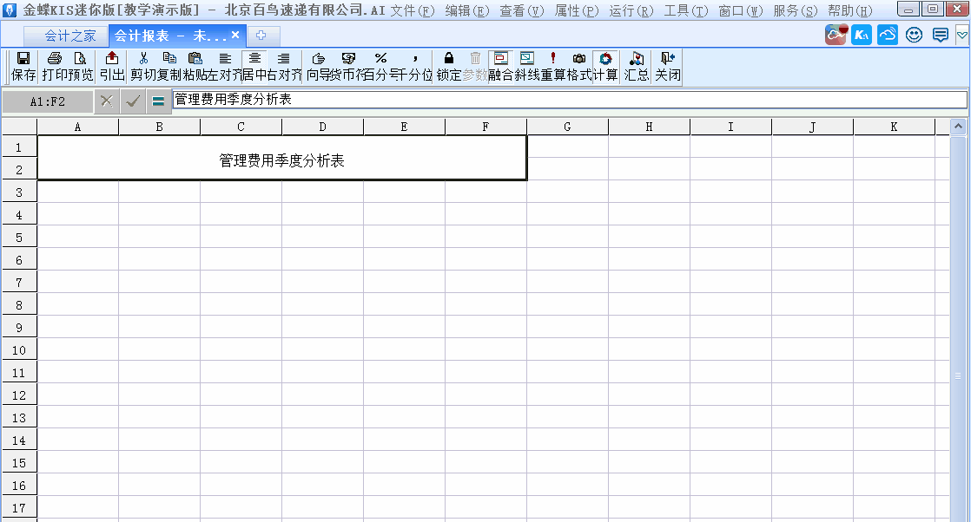
Task: Run summary using 汇总 icon
Action: pos(637,61)
